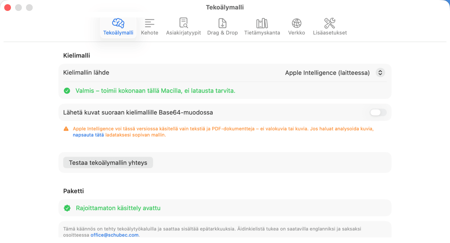Open the Tietämyskanta books tab
The image size is (450, 243).
[262, 27]
